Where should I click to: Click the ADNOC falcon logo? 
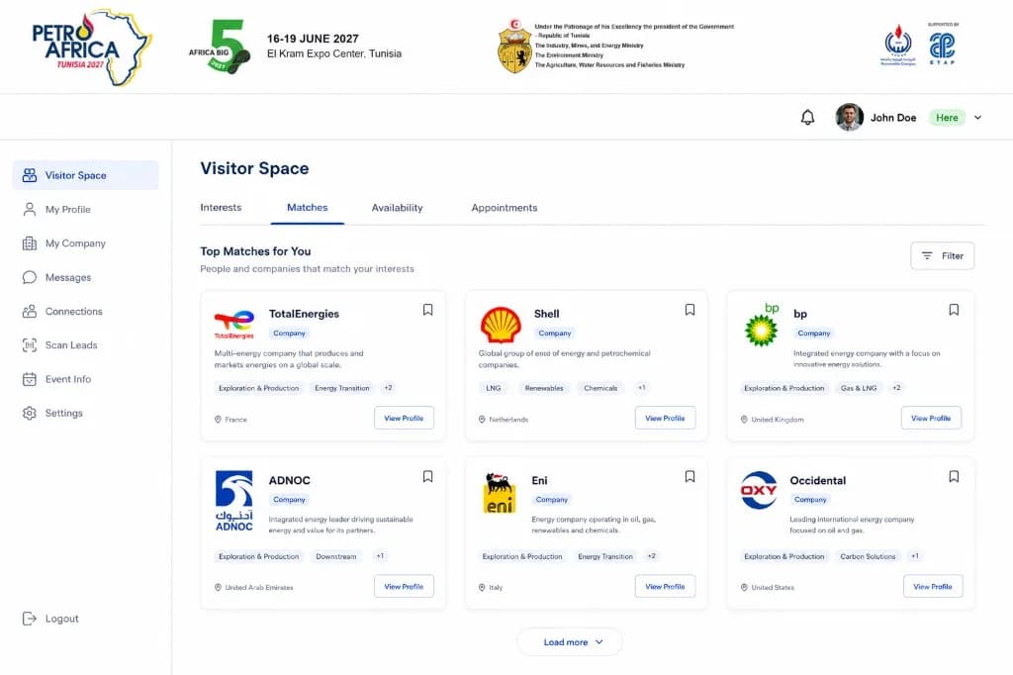(x=233, y=501)
